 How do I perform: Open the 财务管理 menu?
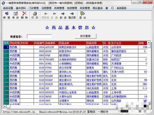pyautogui.click(x=85, y=8)
